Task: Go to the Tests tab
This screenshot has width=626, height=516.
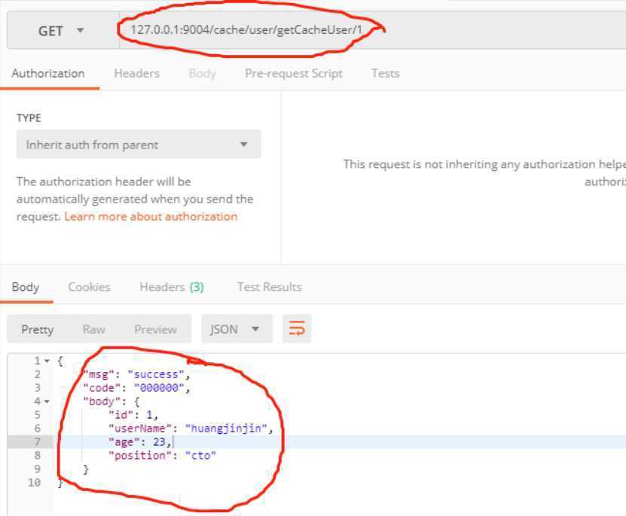Action: pyautogui.click(x=385, y=73)
